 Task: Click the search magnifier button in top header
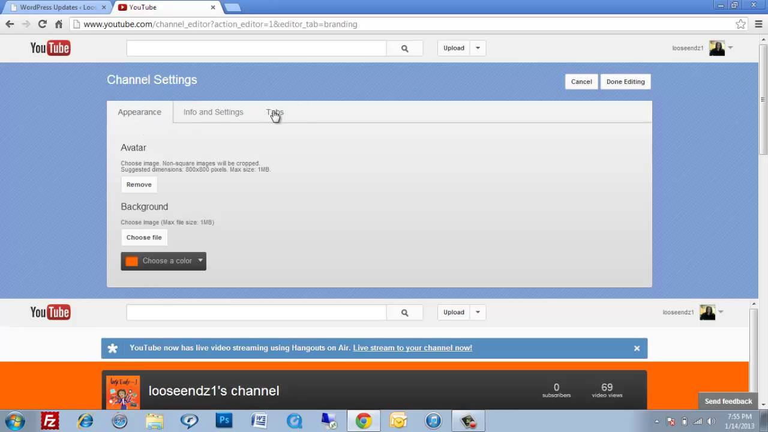tap(404, 48)
